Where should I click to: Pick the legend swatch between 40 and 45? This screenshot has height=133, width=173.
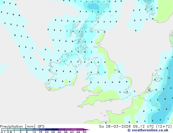point(74,129)
